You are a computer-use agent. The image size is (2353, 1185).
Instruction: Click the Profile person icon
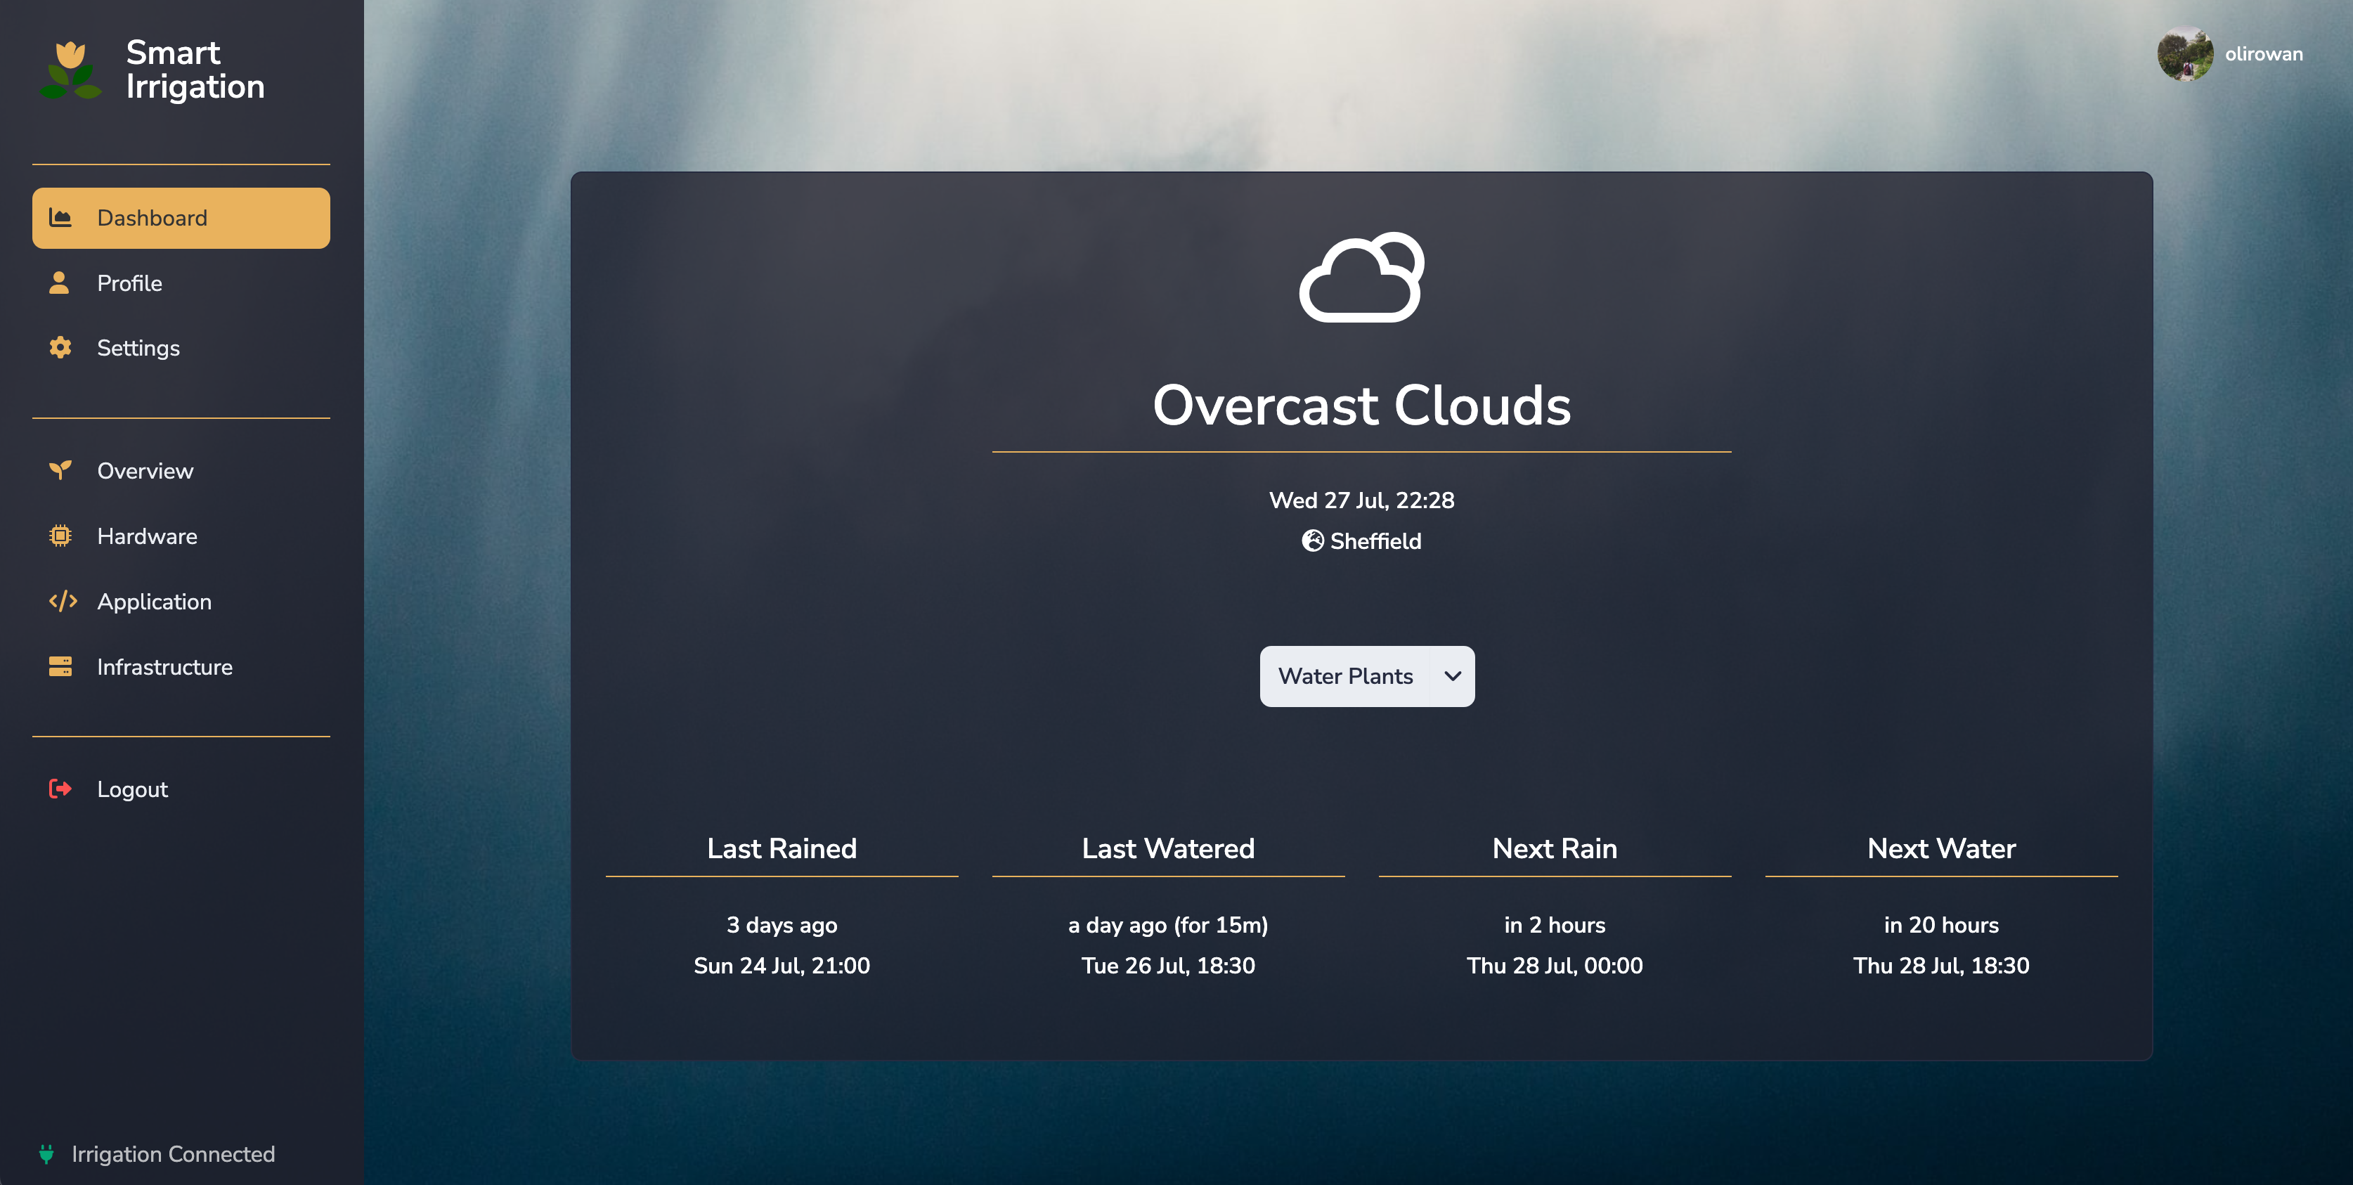pyautogui.click(x=59, y=283)
